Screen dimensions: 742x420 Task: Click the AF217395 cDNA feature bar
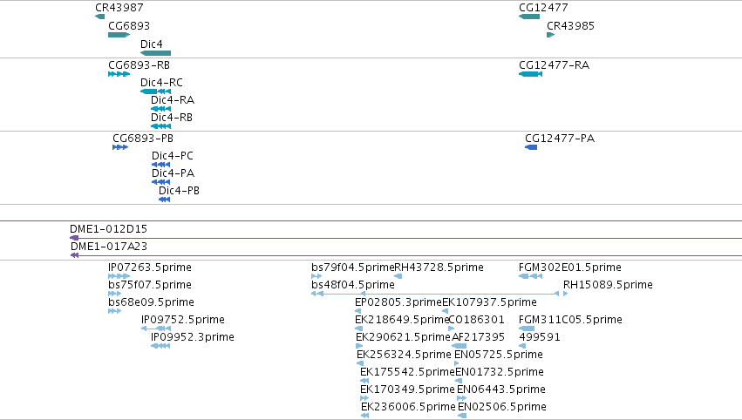point(459,346)
